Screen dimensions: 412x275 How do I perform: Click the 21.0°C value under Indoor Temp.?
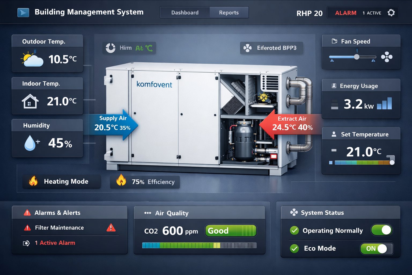62,101
